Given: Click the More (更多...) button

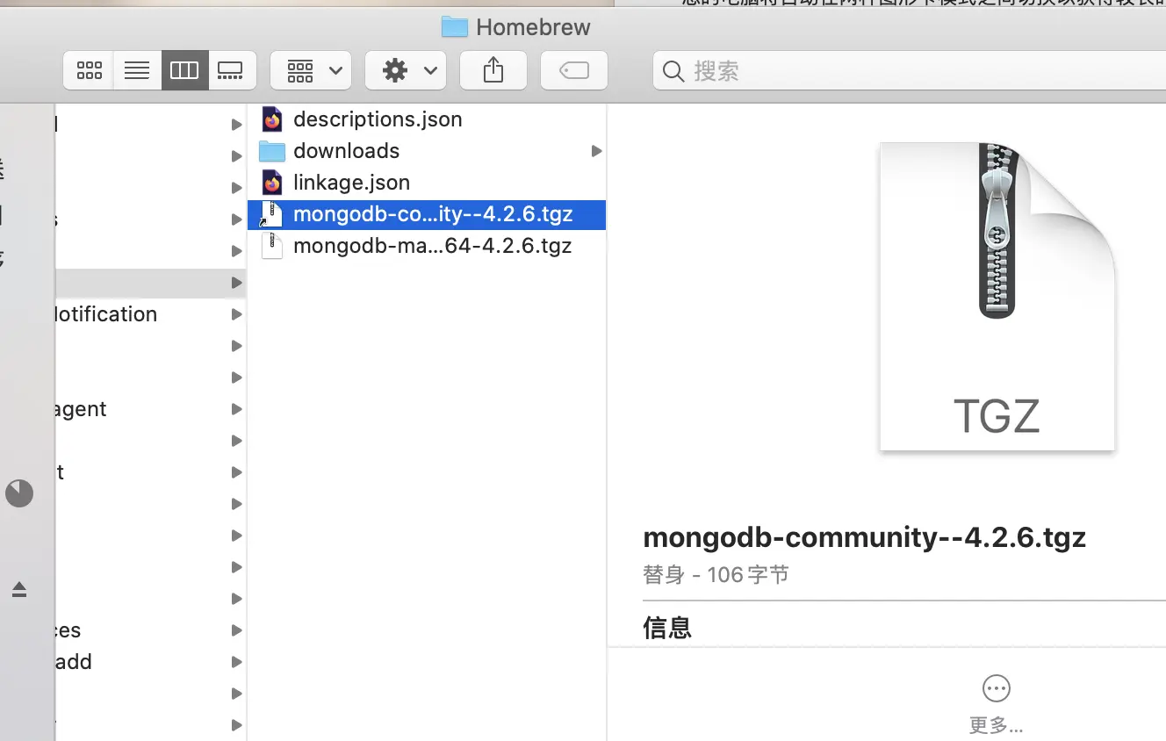Looking at the screenshot, I should pyautogui.click(x=997, y=705).
